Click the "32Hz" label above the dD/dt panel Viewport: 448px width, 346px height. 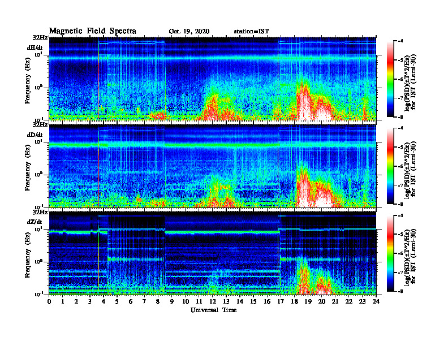click(x=40, y=125)
